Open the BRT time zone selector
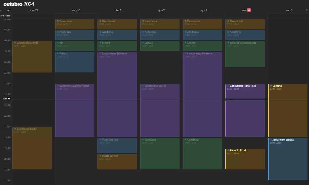 pos(8,11)
